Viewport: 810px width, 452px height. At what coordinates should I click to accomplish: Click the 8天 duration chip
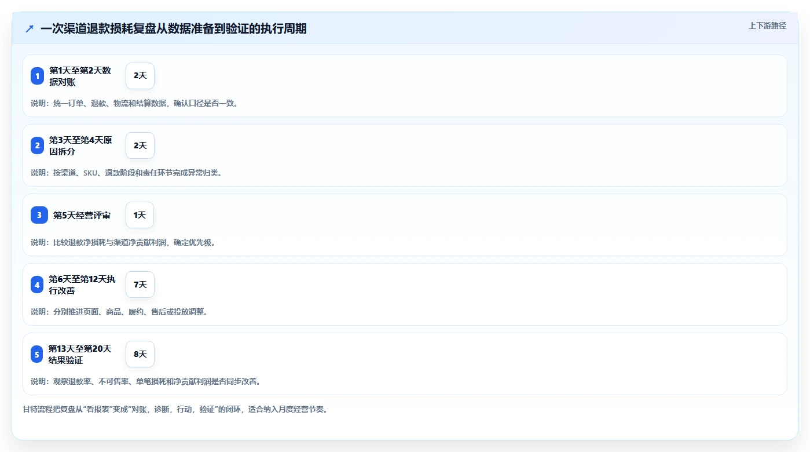[x=140, y=354]
